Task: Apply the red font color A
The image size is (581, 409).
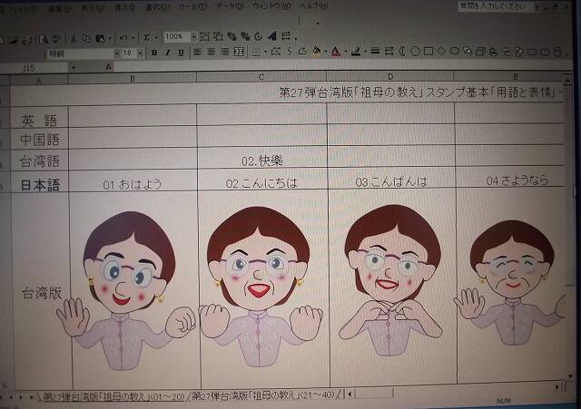Action: [336, 52]
